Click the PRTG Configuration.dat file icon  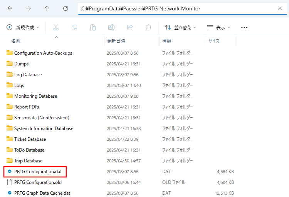[10, 171]
